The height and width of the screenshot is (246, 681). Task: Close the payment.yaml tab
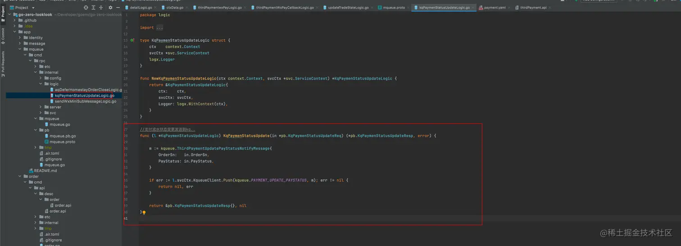pyautogui.click(x=509, y=8)
